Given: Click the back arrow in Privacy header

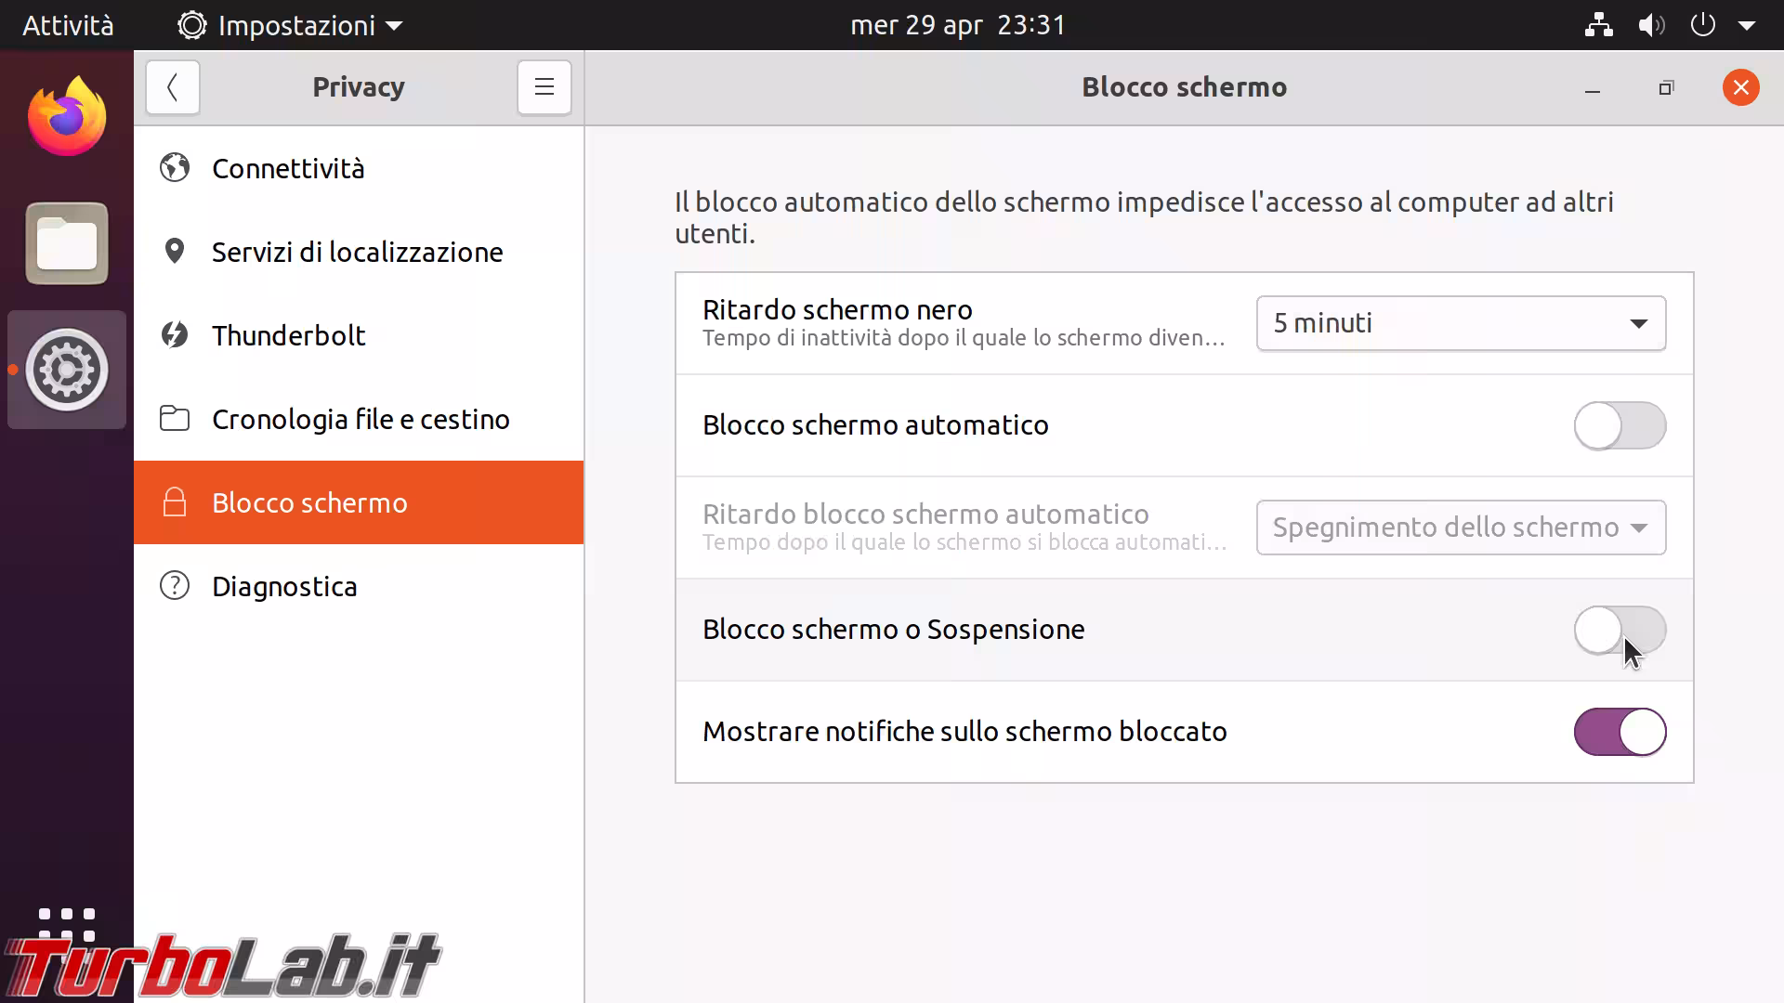Looking at the screenshot, I should click(173, 87).
